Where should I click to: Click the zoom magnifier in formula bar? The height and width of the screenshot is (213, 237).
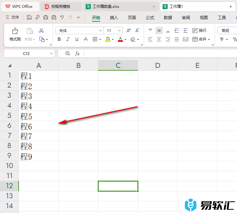tap(67, 53)
